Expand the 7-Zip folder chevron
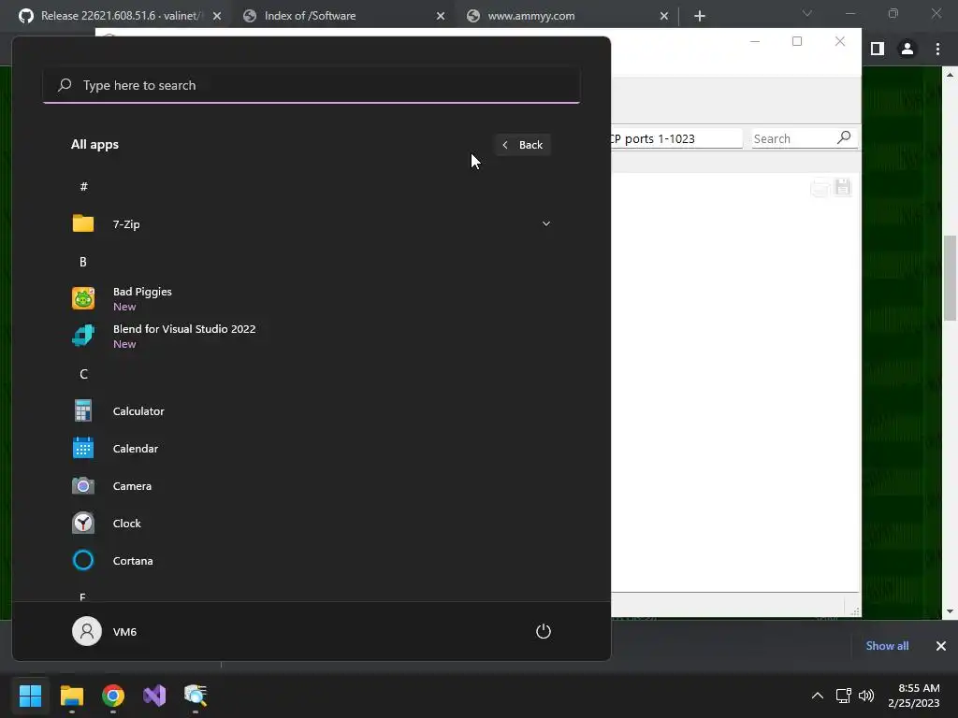 (x=546, y=224)
